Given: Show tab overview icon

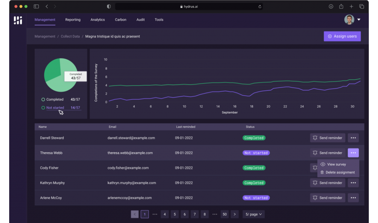Looking at the screenshot, I should (362, 7).
